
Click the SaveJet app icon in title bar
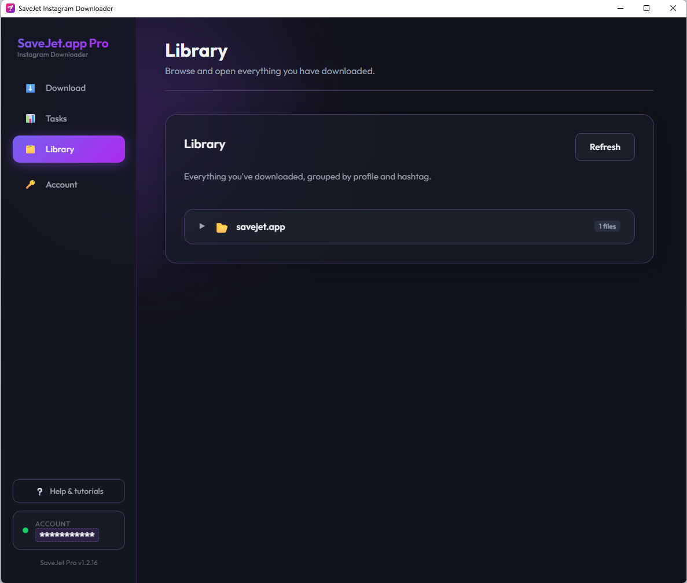coord(10,8)
